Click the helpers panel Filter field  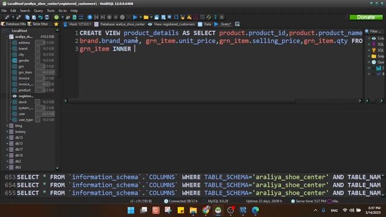[x=375, y=31]
